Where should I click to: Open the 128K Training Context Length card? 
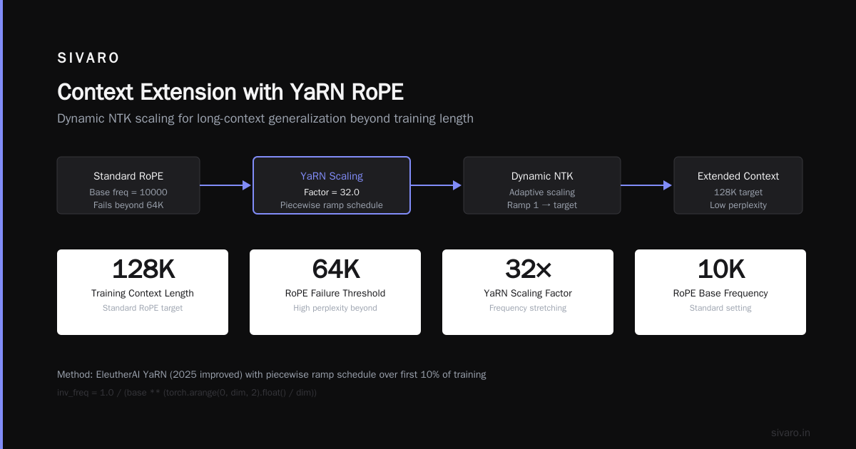click(143, 292)
